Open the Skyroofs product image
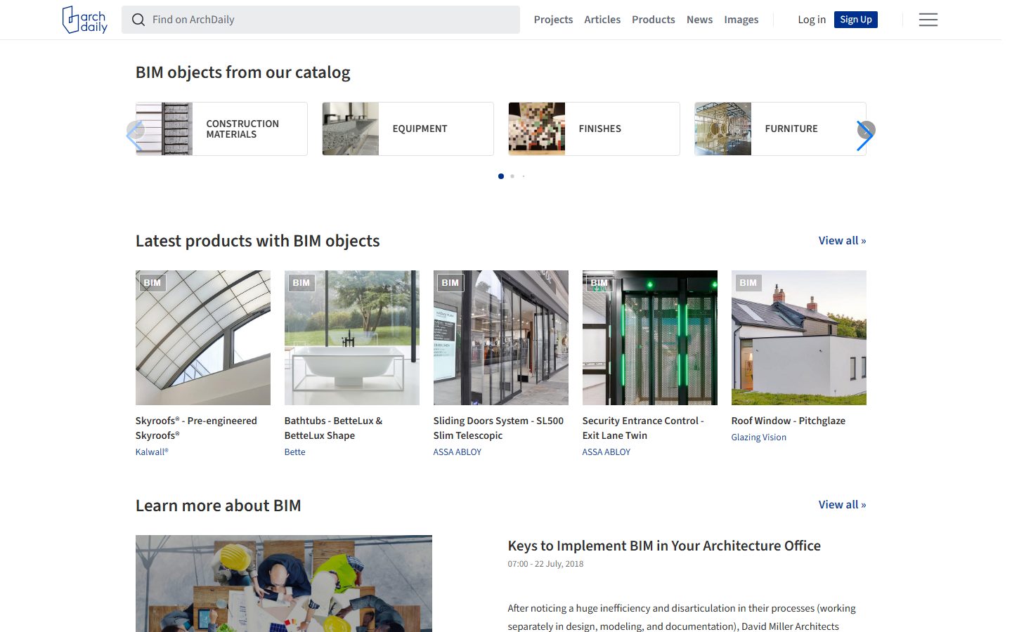 coord(203,338)
